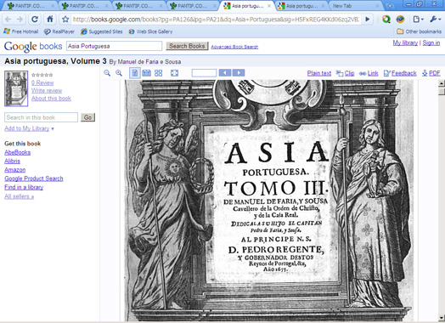
Task: Switch to the first PANTIP.CO tab
Action: [x=31, y=6]
